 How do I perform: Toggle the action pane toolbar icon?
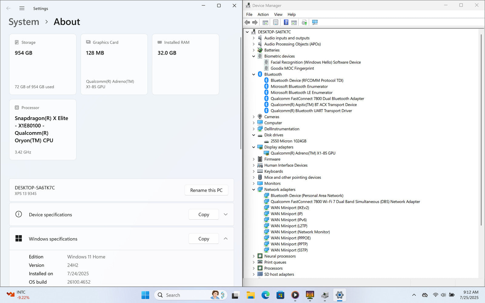[x=294, y=22]
